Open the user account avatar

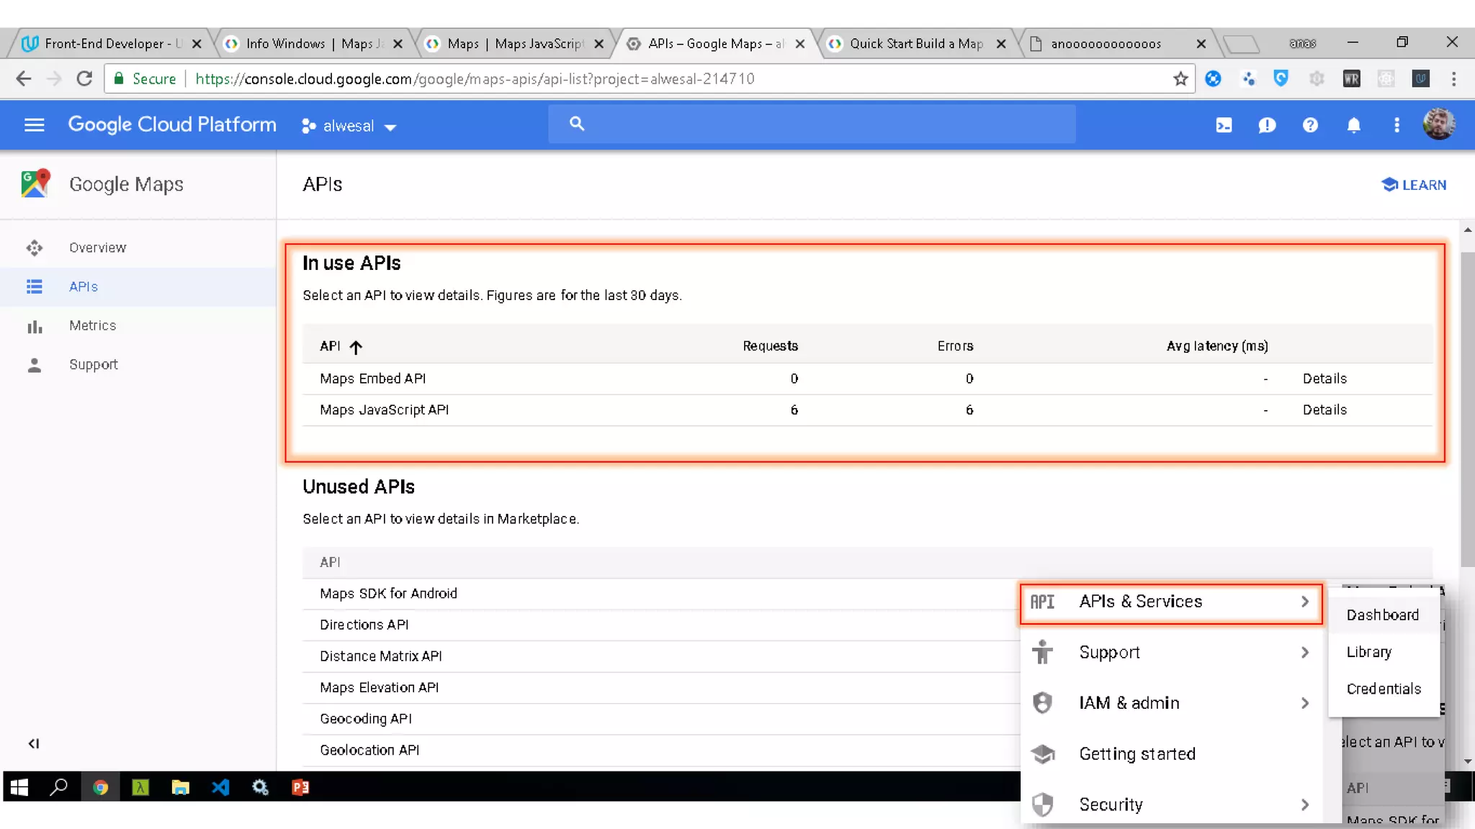point(1438,124)
